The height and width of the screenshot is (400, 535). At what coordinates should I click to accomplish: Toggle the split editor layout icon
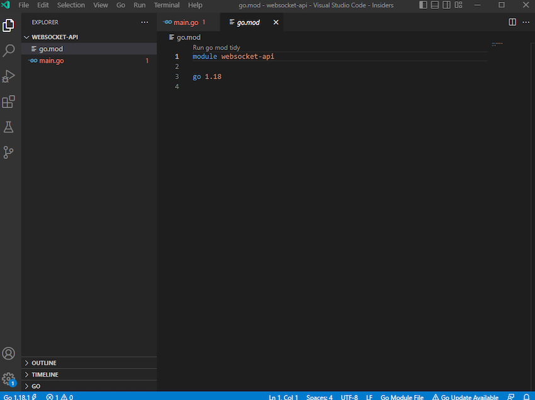(512, 22)
